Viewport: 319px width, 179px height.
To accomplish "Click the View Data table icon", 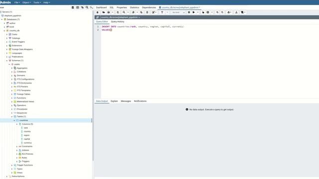I will click(x=78, y=7).
